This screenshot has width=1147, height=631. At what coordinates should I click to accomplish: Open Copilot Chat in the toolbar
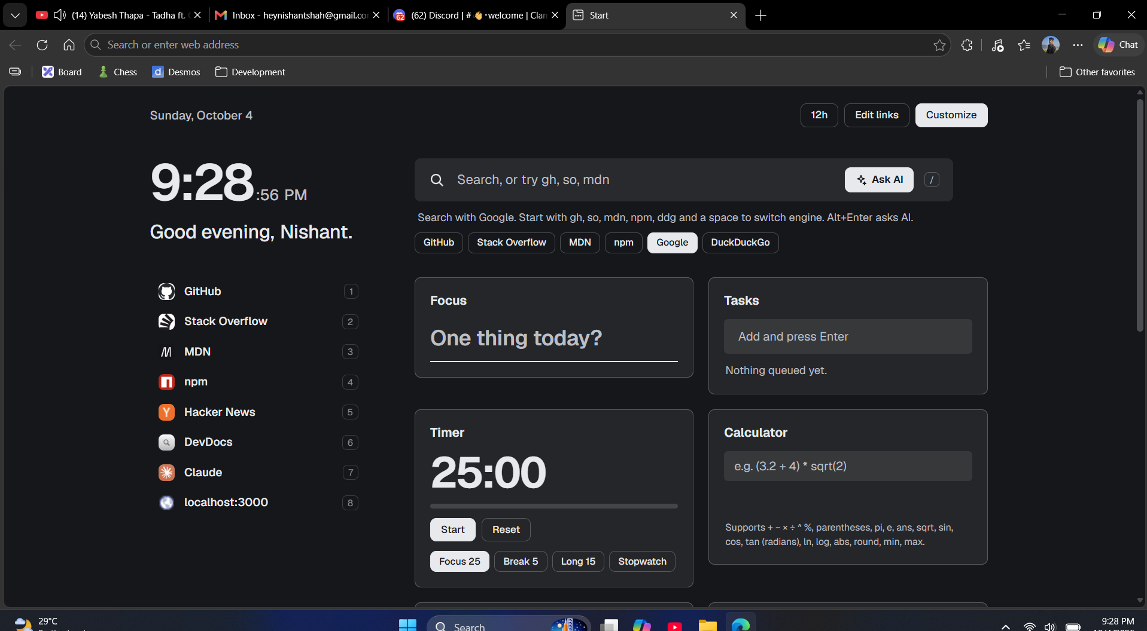(x=1118, y=45)
